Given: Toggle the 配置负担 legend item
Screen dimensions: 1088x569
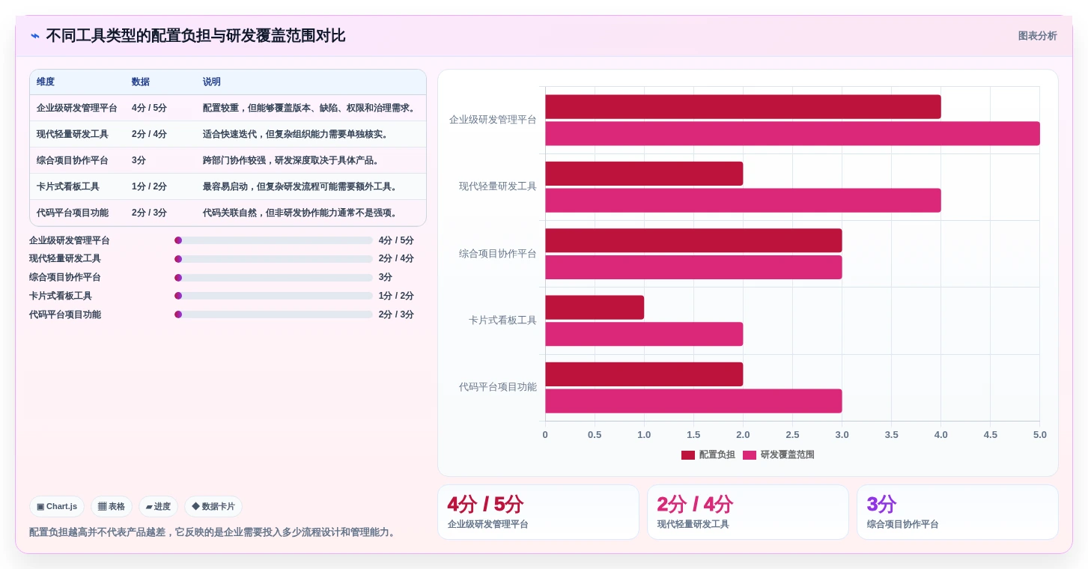Looking at the screenshot, I should [708, 454].
